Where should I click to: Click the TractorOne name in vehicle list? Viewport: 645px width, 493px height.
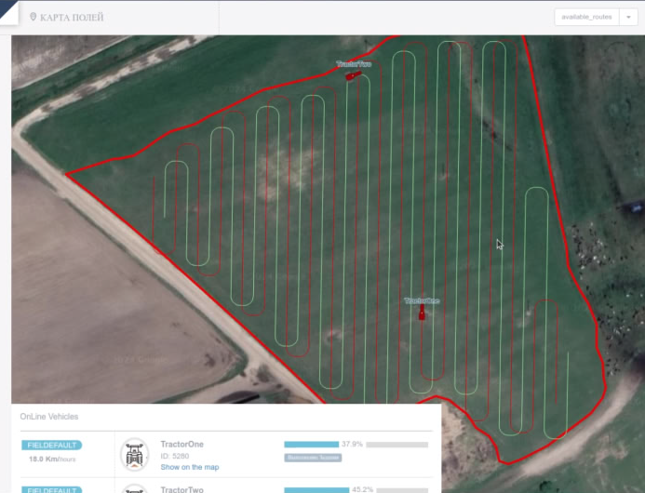tap(181, 445)
